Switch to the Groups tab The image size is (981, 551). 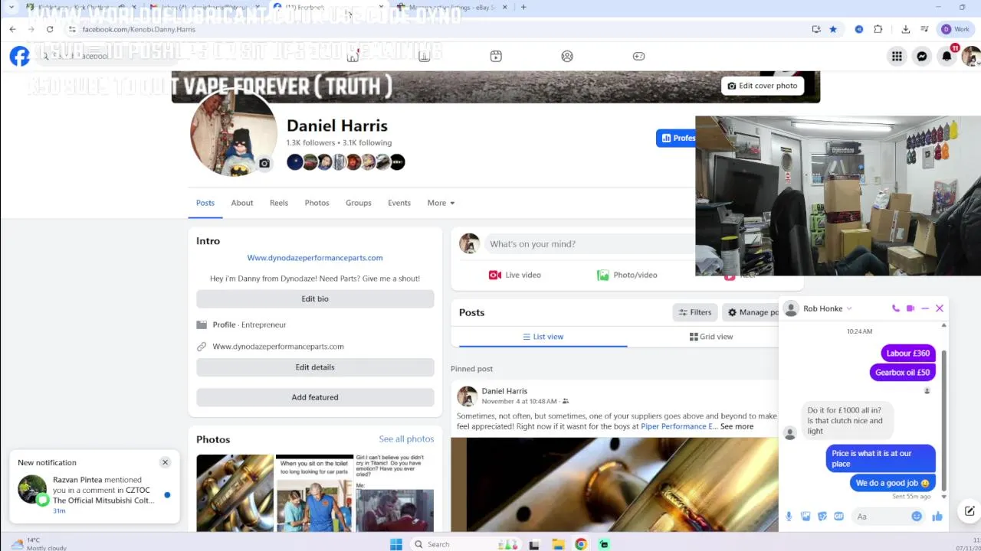358,203
